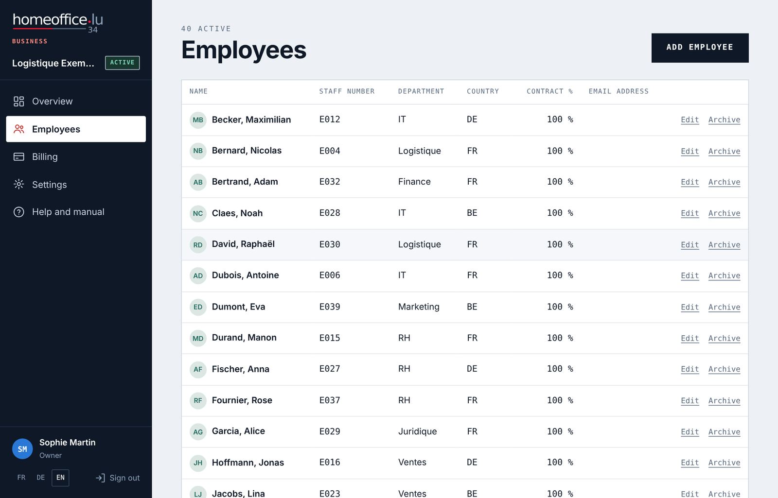Click the Overview grid icon

pyautogui.click(x=19, y=101)
